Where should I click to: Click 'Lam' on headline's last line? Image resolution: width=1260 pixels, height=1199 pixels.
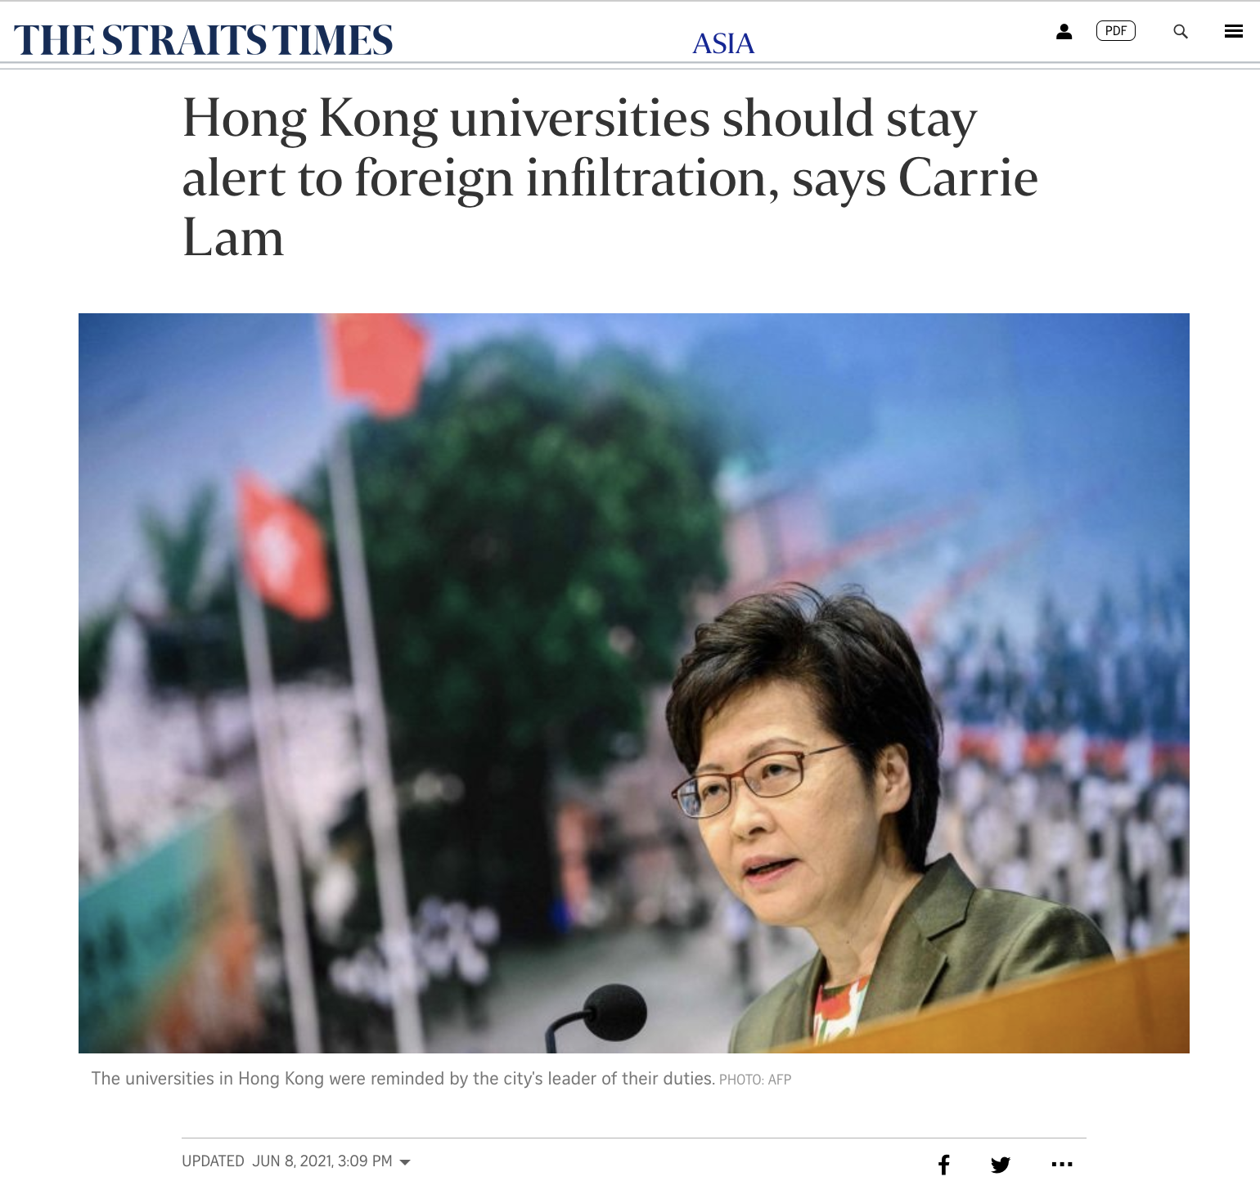(x=233, y=238)
